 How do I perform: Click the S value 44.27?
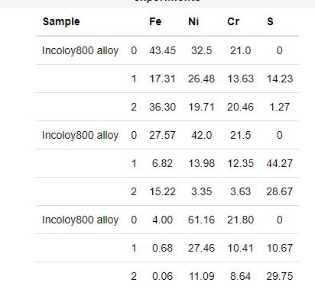[280, 163]
